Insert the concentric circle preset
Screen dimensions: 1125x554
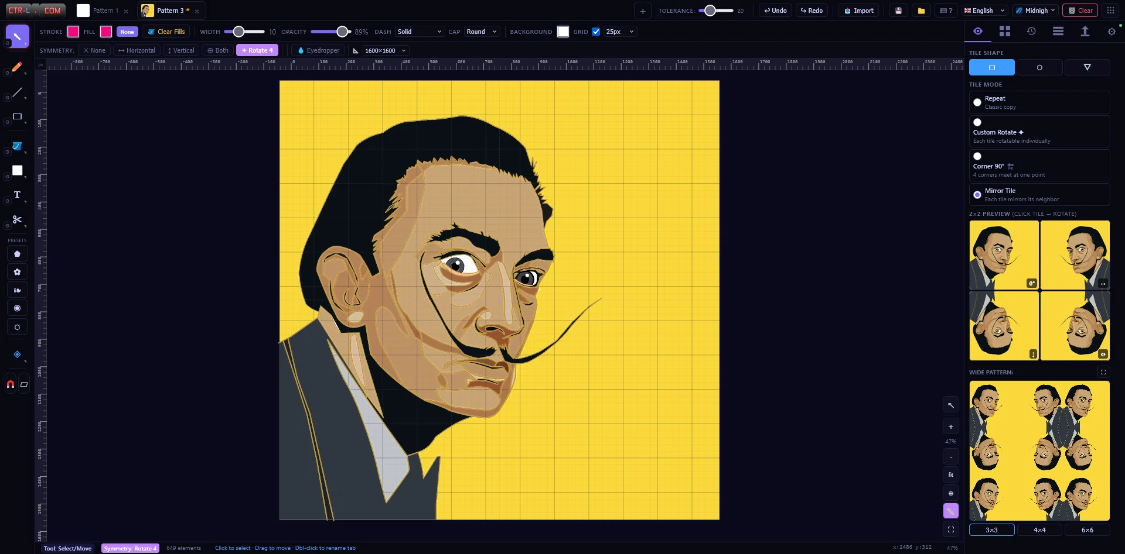pyautogui.click(x=17, y=308)
